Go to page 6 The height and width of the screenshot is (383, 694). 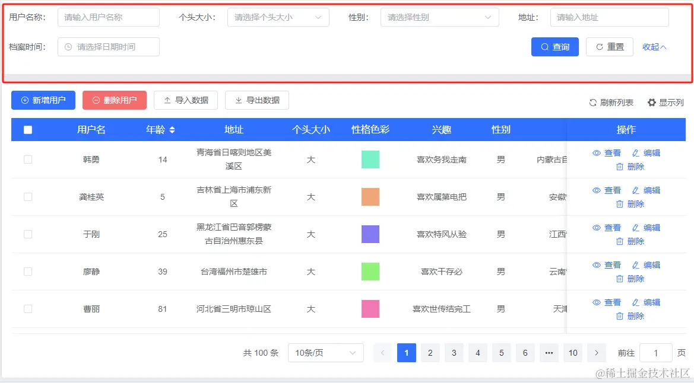[525, 353]
